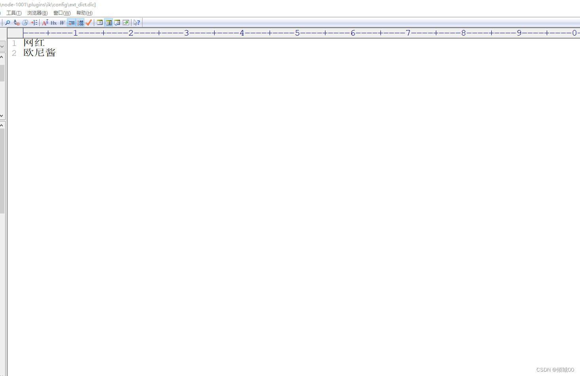Viewport: 580px width, 376px height.
Task: Toggle the Auto Indent toolbar icon
Action: (x=71, y=23)
